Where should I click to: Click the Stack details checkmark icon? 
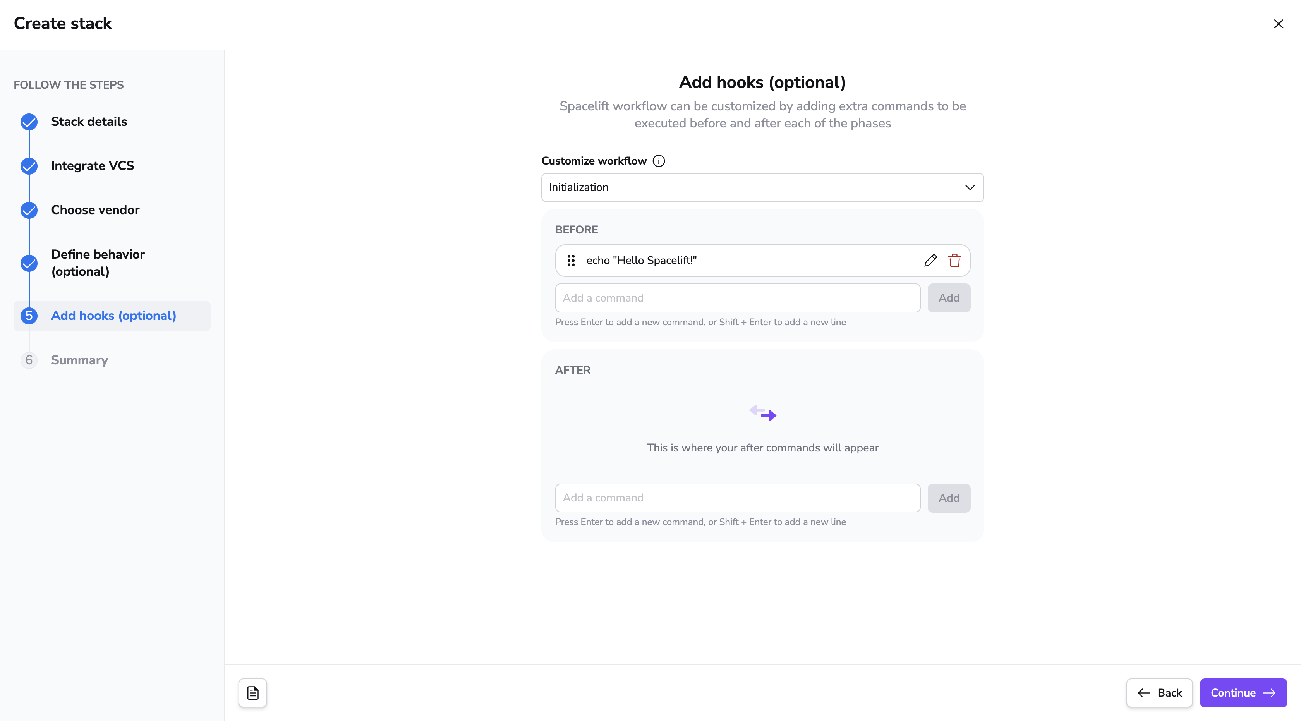[x=29, y=122]
